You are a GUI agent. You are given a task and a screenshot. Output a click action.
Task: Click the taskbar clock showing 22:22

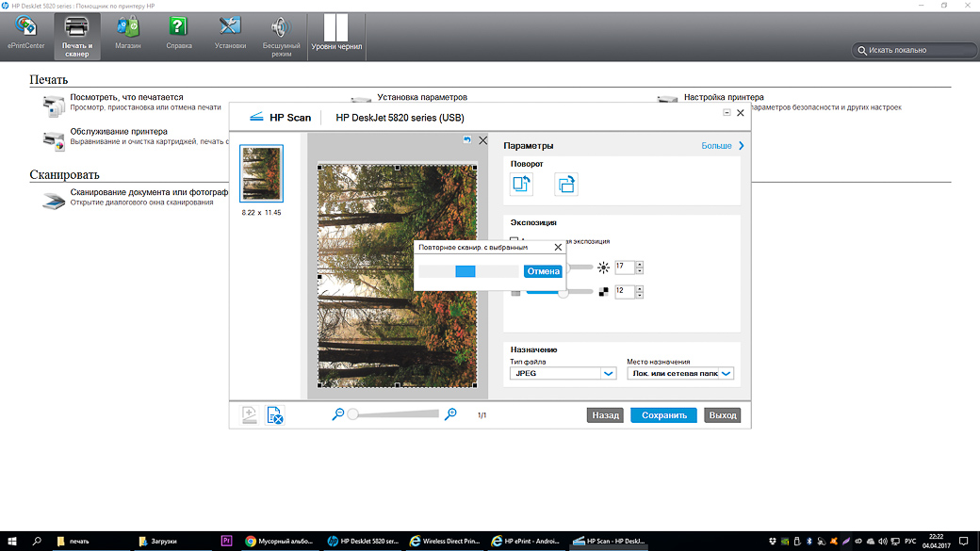tap(937, 541)
